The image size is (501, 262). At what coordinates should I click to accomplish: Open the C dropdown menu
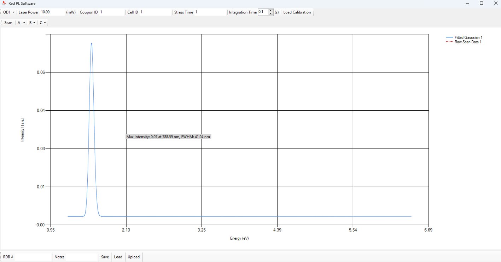(43, 23)
